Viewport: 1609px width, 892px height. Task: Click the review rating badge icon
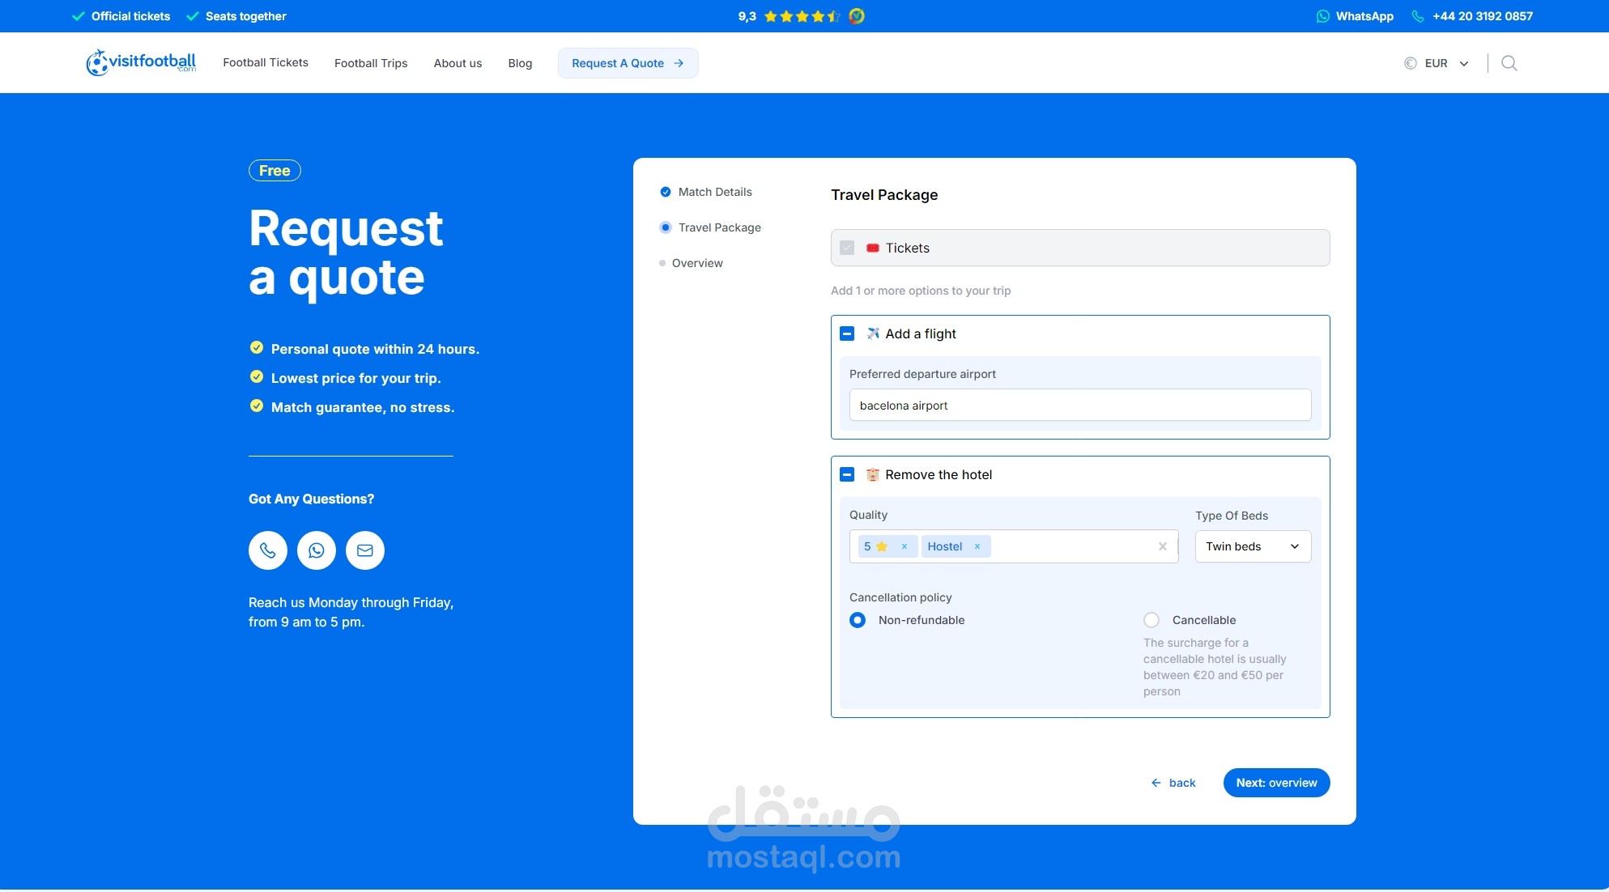pyautogui.click(x=857, y=16)
